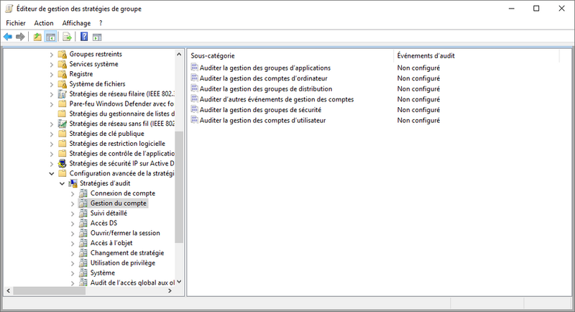The width and height of the screenshot is (575, 312).
Task: Expand the Stratégies de clé publique node
Action: point(51,134)
